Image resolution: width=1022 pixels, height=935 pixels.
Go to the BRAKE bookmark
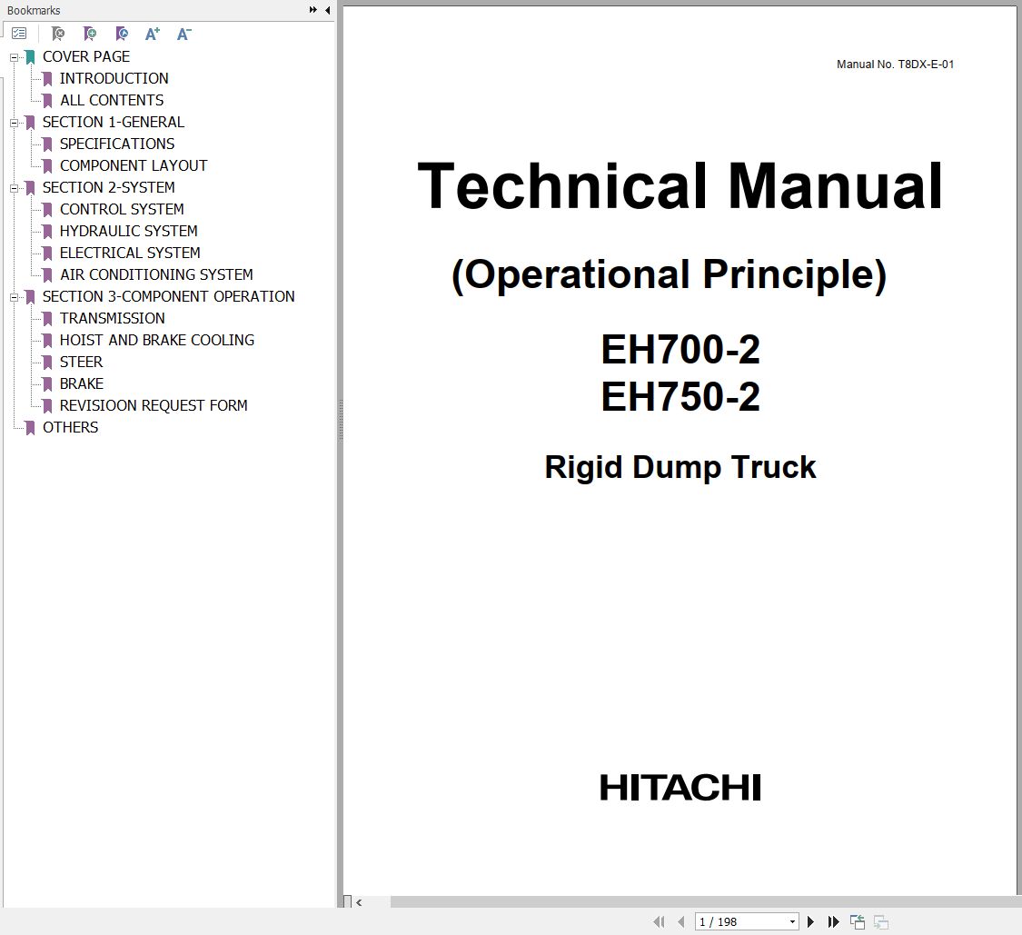click(82, 383)
